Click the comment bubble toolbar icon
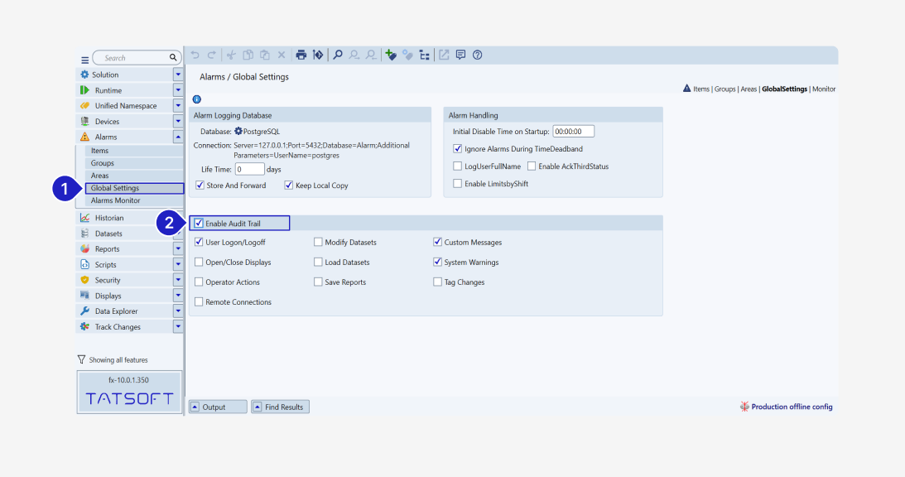This screenshot has height=477, width=905. [x=460, y=55]
